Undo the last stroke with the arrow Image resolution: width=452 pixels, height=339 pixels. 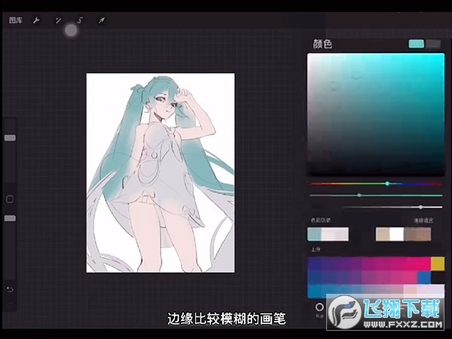10,289
